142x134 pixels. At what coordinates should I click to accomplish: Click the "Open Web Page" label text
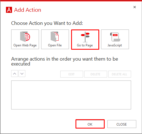click(x=25, y=45)
